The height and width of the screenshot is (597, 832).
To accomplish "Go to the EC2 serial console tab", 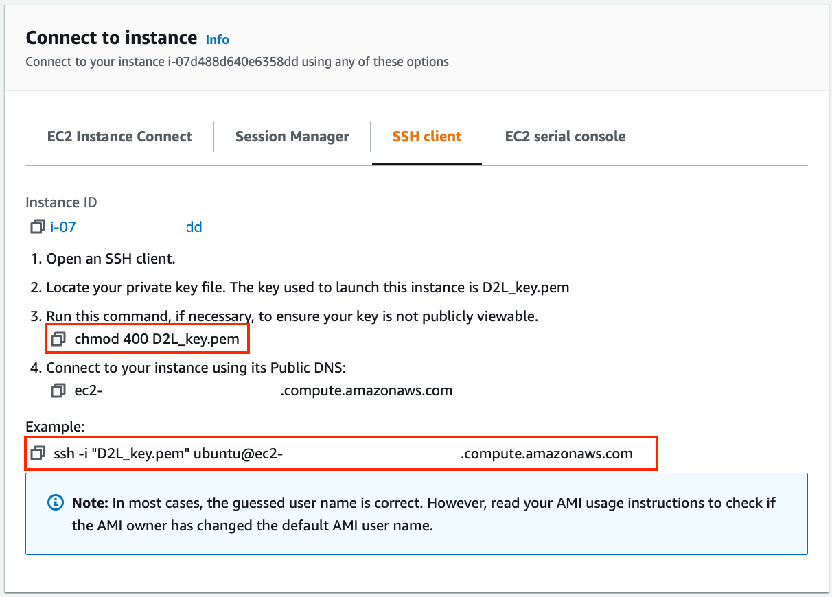I will coord(565,137).
